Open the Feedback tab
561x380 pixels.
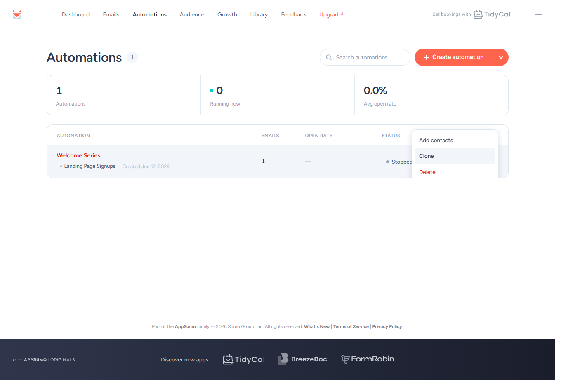pyautogui.click(x=293, y=14)
